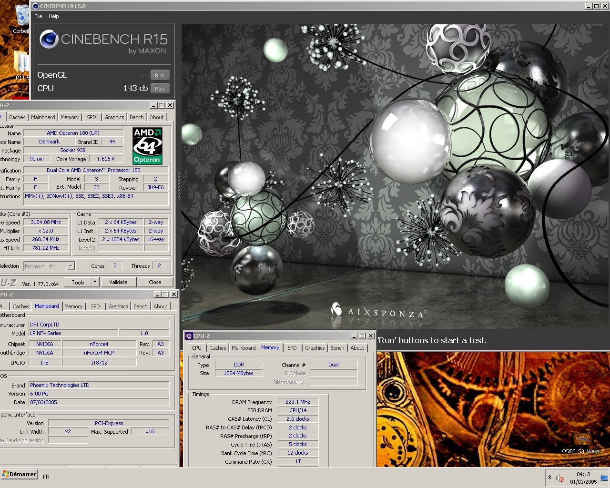
Task: Click the Tools button in CPU-Z
Action: pos(78,282)
